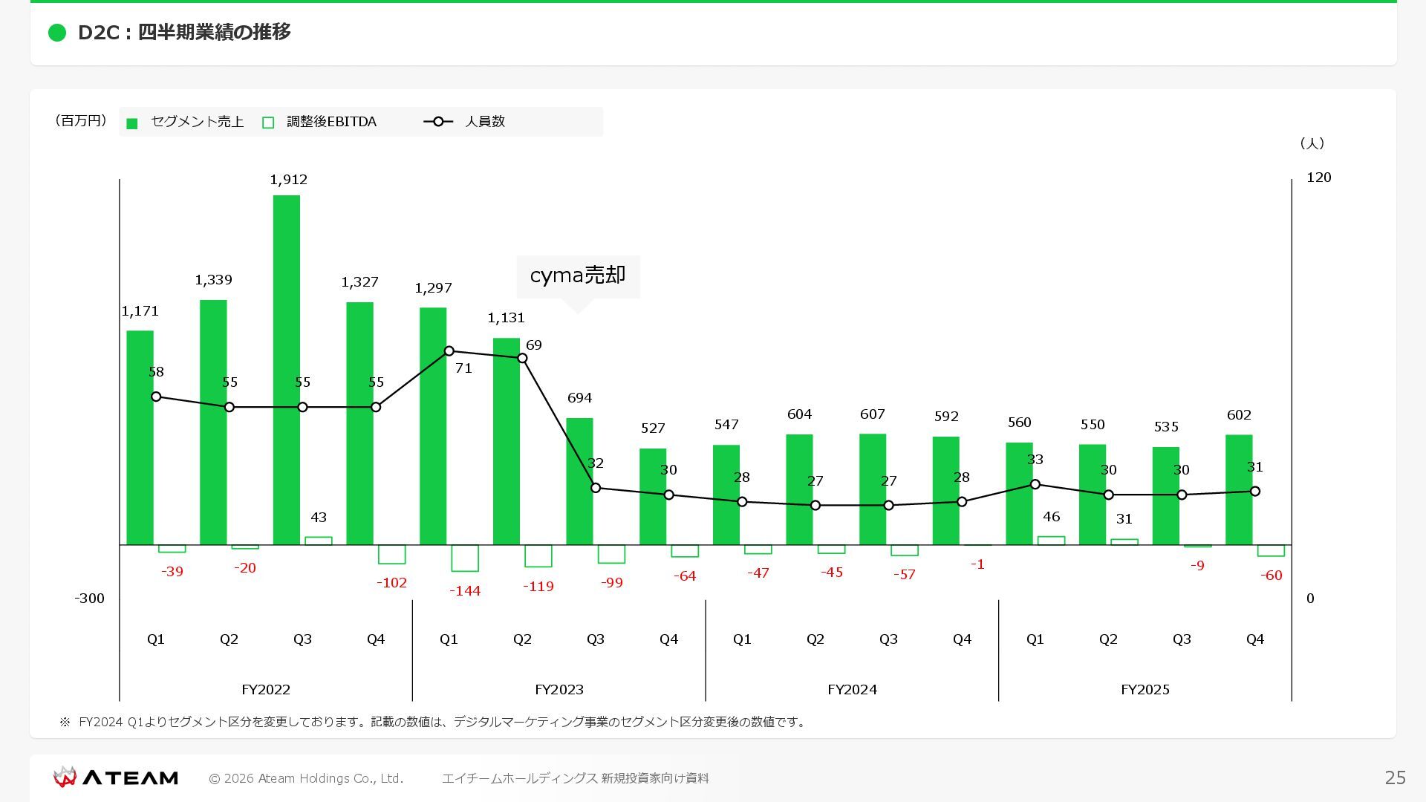
Task: Click the cyma売却 callout label
Action: [578, 276]
